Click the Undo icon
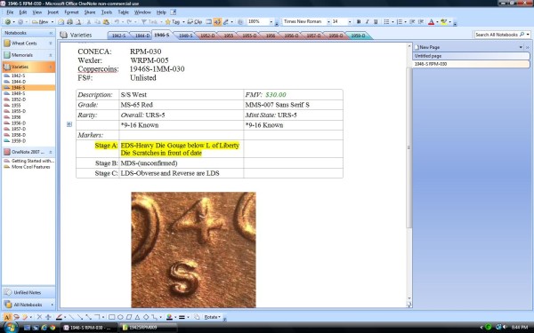Viewport: 534px width, 333px height. tap(117, 21)
